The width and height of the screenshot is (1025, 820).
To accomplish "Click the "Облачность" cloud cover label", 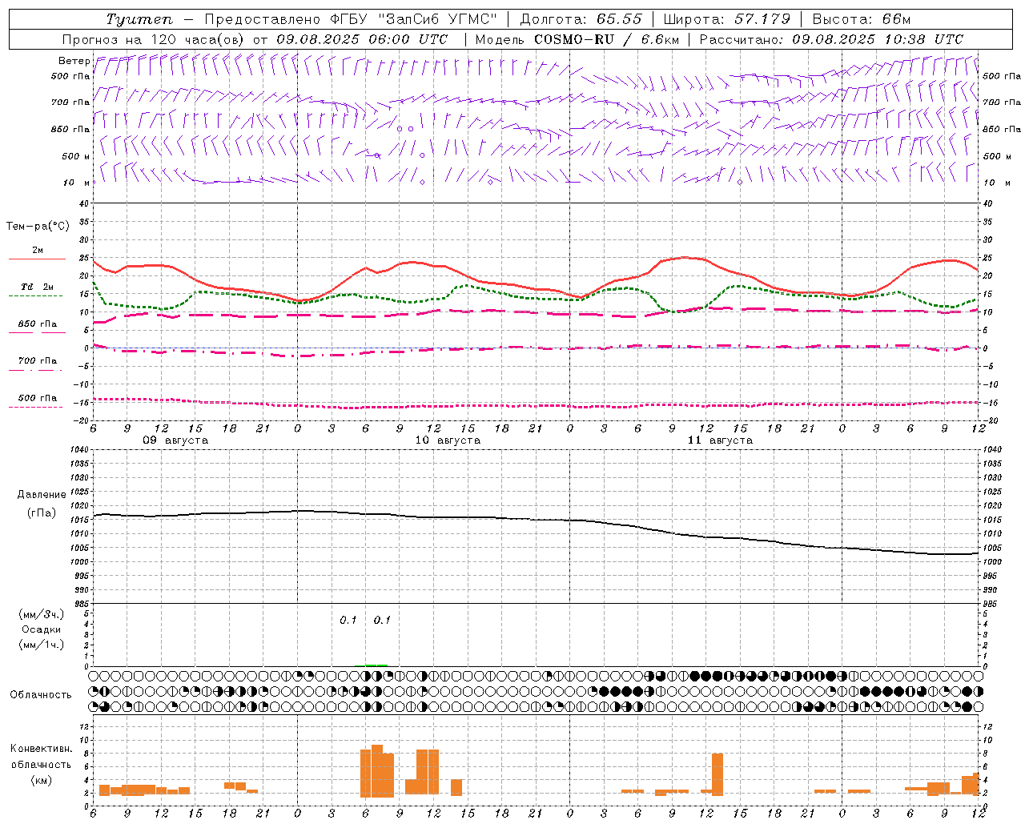I will [41, 694].
